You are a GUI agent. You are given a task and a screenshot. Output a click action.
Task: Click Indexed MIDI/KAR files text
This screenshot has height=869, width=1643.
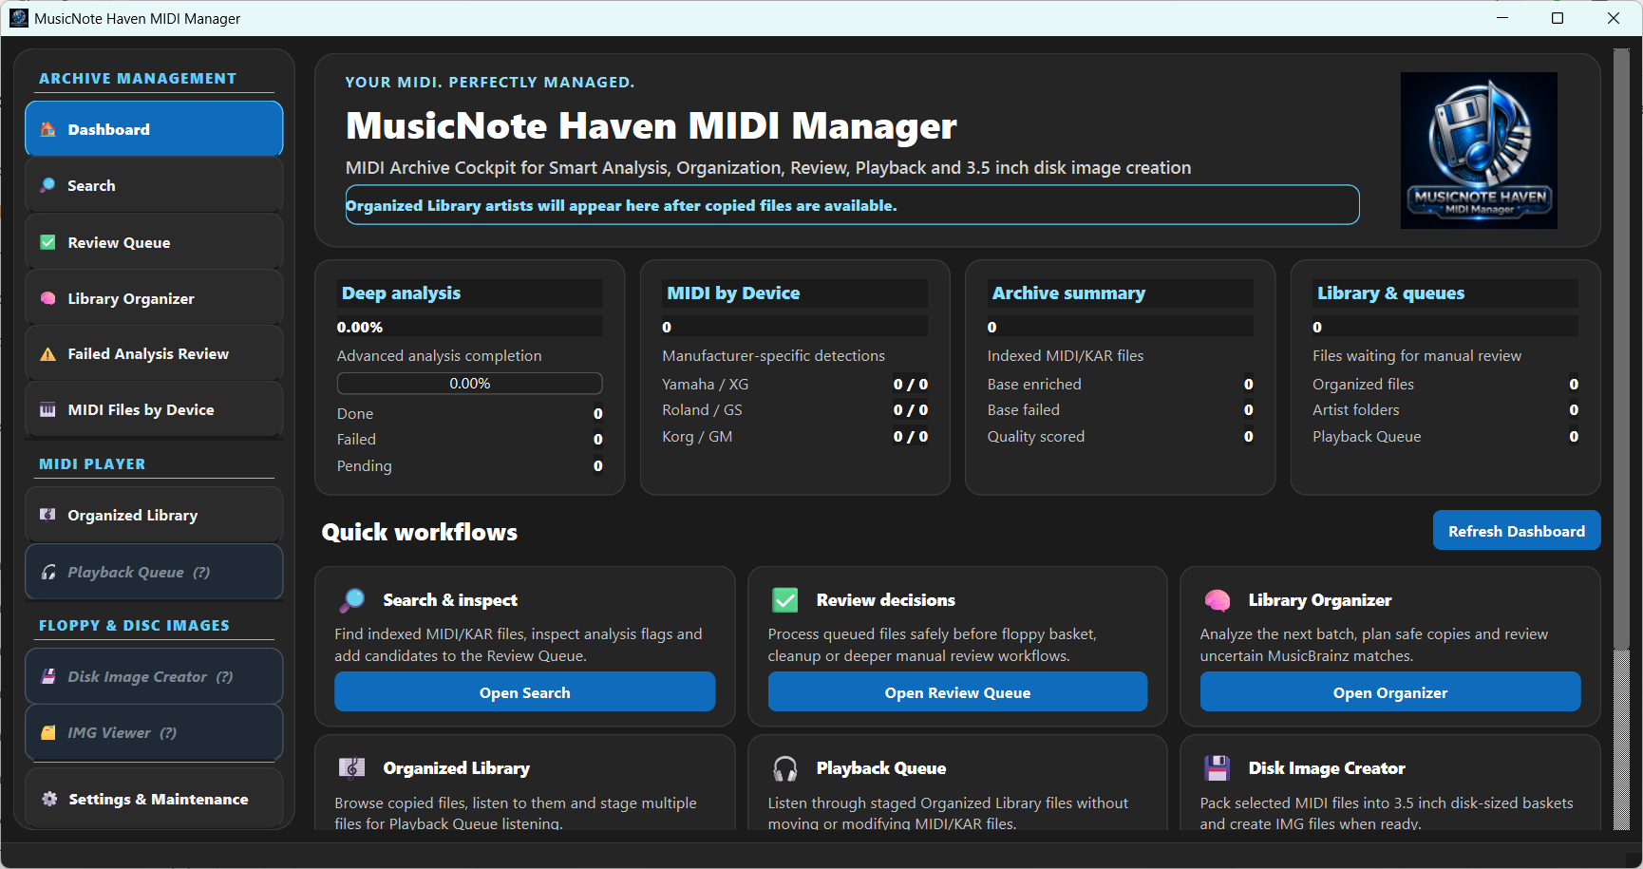click(x=1066, y=356)
